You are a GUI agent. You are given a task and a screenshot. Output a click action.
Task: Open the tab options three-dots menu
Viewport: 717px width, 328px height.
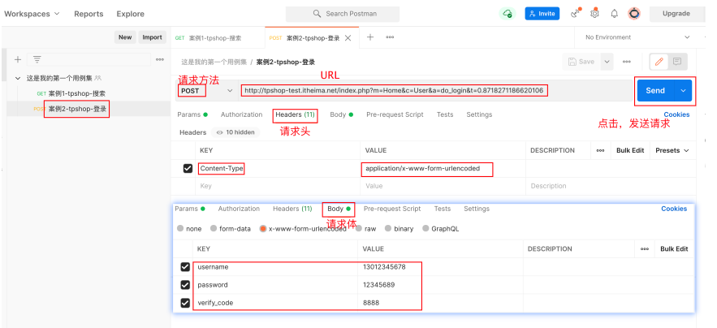pyautogui.click(x=390, y=37)
